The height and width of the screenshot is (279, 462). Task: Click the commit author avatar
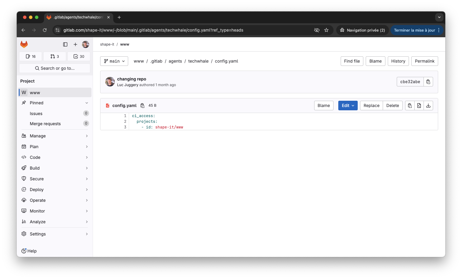click(x=110, y=82)
